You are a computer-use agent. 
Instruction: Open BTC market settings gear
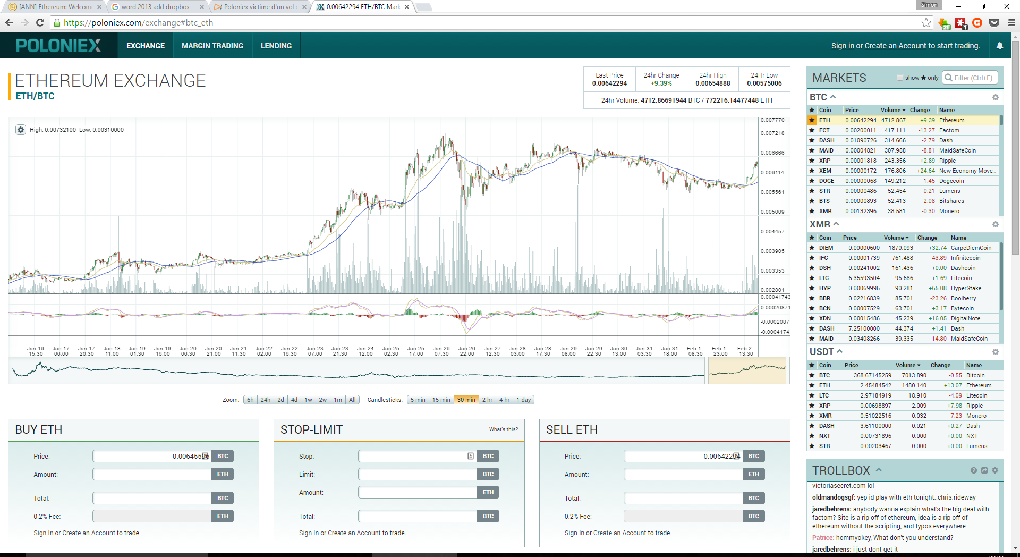[995, 97]
